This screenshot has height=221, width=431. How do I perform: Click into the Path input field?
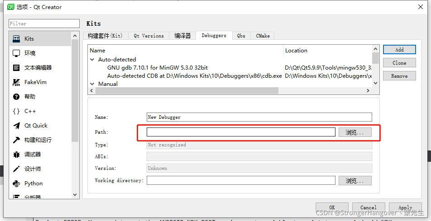[x=241, y=132]
